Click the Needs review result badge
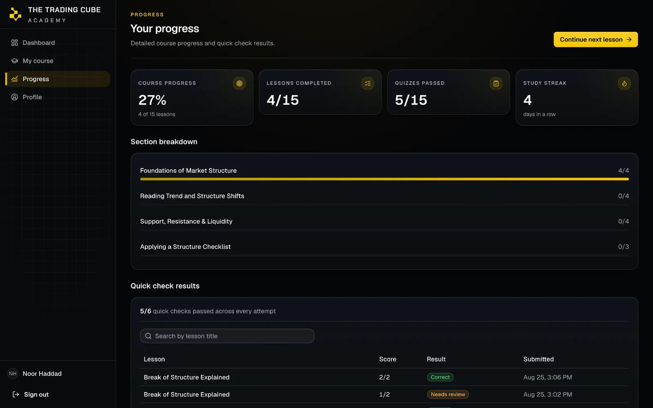 448,395
